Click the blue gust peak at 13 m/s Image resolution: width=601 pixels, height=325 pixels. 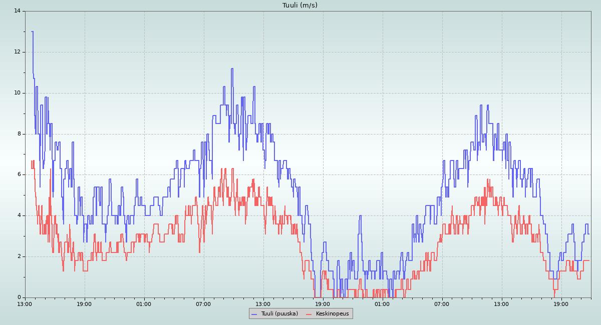coord(32,32)
